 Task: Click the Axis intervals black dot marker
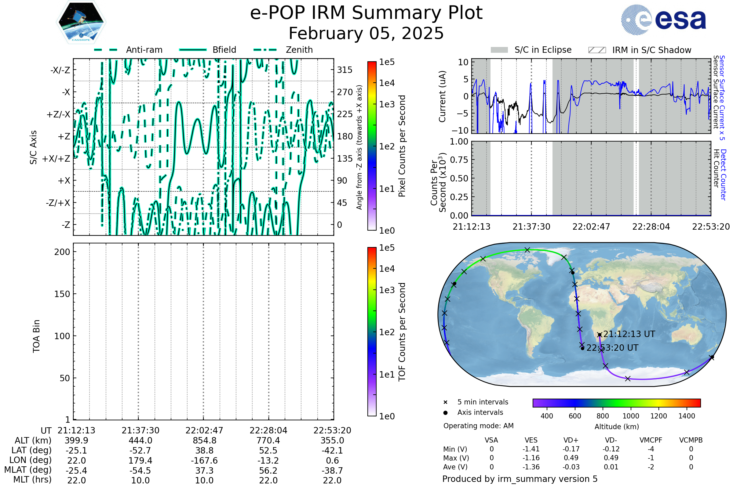[445, 413]
